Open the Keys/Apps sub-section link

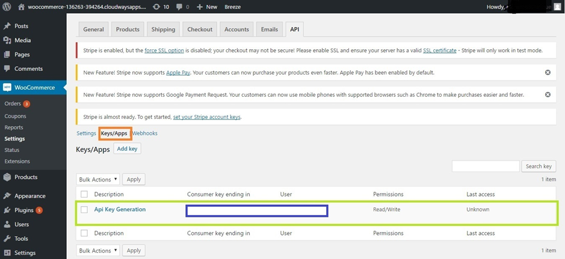click(x=114, y=133)
